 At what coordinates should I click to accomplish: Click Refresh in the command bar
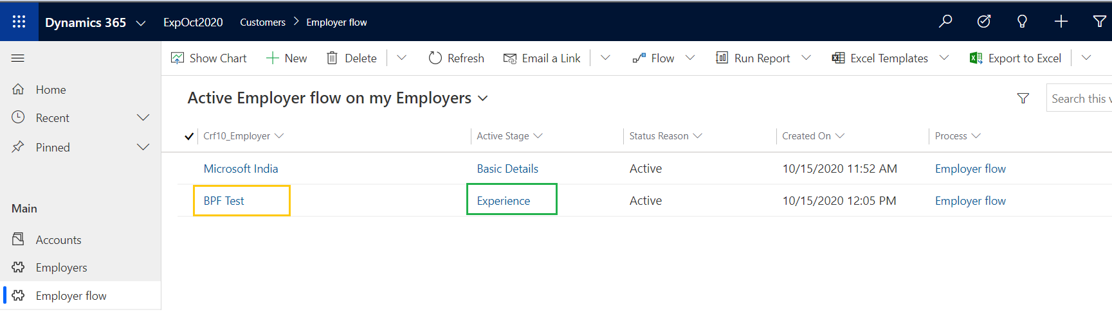[x=457, y=58]
